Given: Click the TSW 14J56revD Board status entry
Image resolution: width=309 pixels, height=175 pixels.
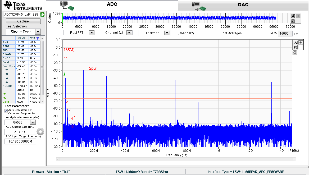Looking at the screenshot, I should (x=142, y=172).
